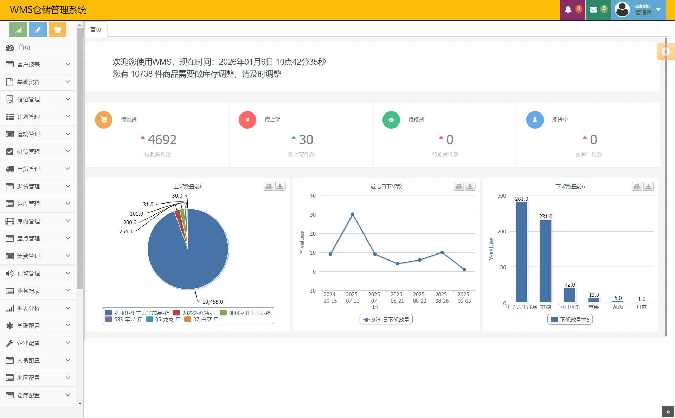Viewport: 675px width, 418px height.
Task: Click the settings gear on the right edge
Action: point(666,52)
